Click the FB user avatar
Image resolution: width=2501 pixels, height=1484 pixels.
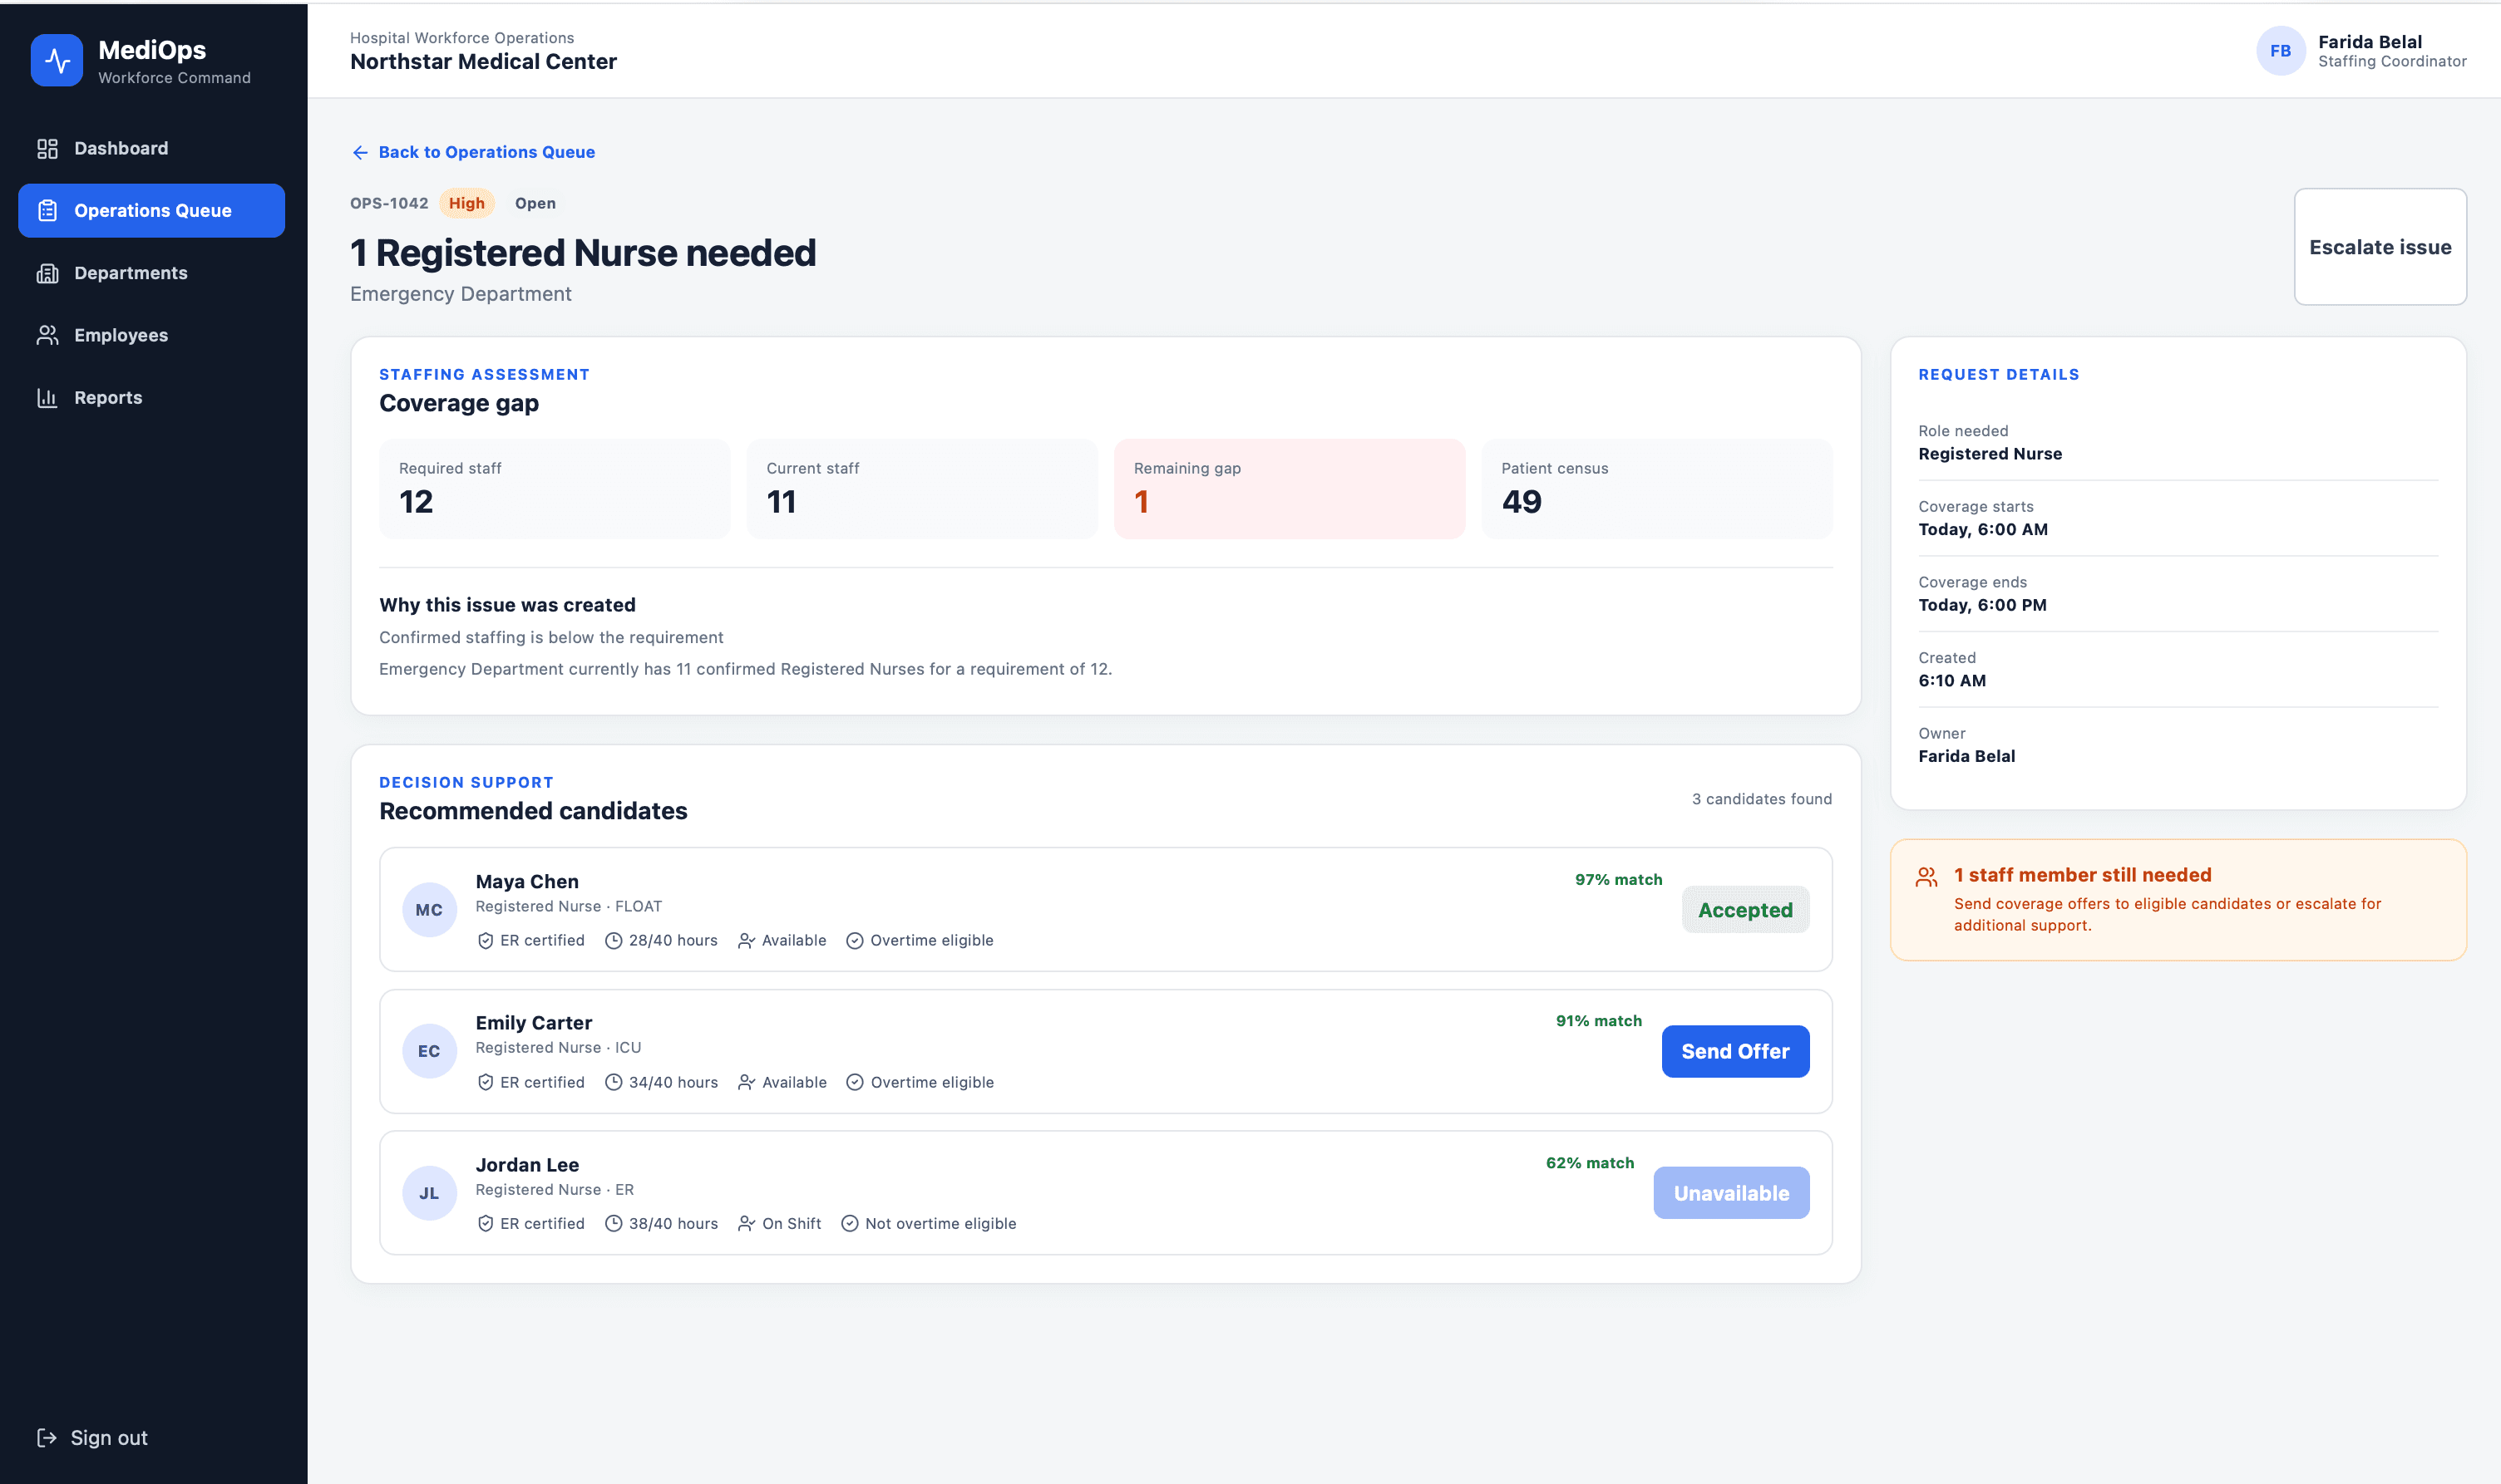coord(2280,51)
